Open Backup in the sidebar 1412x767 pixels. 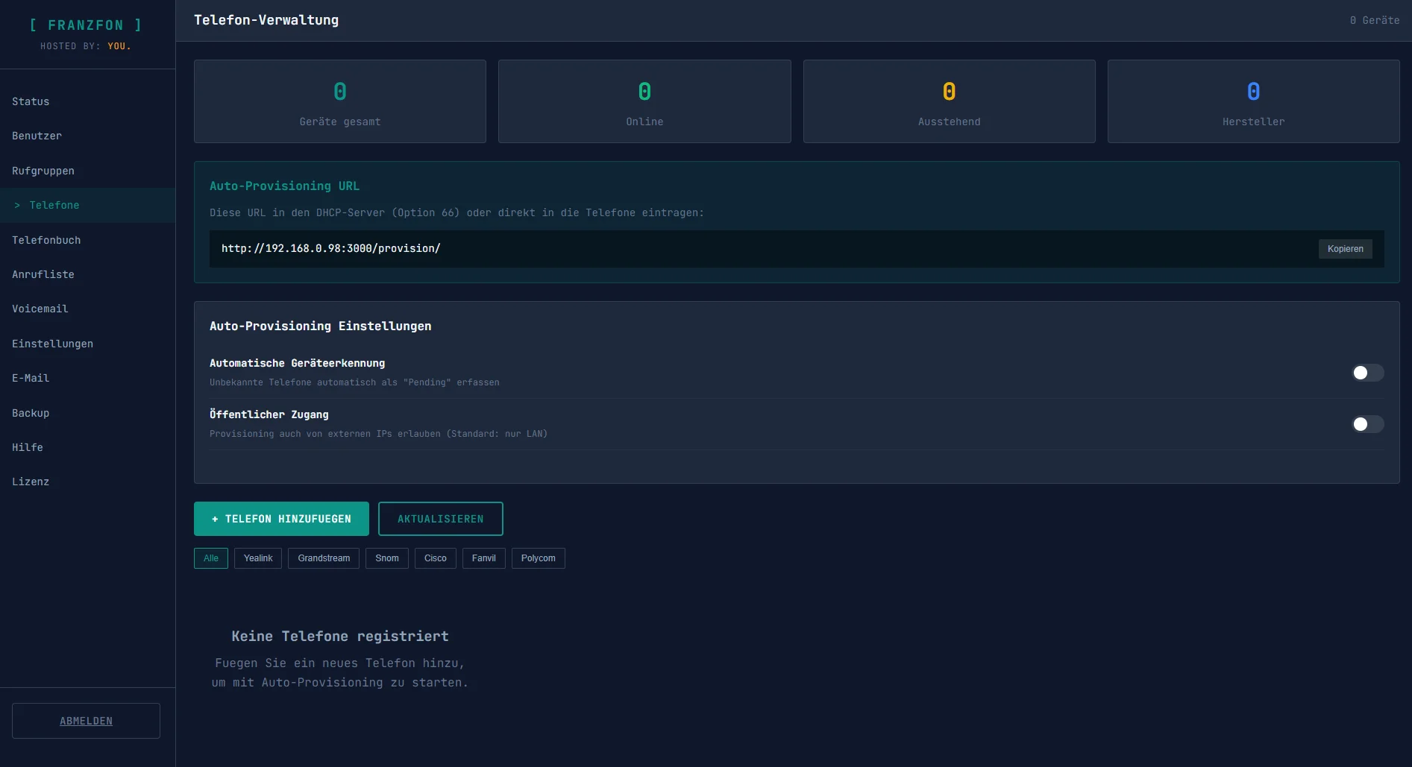click(31, 413)
